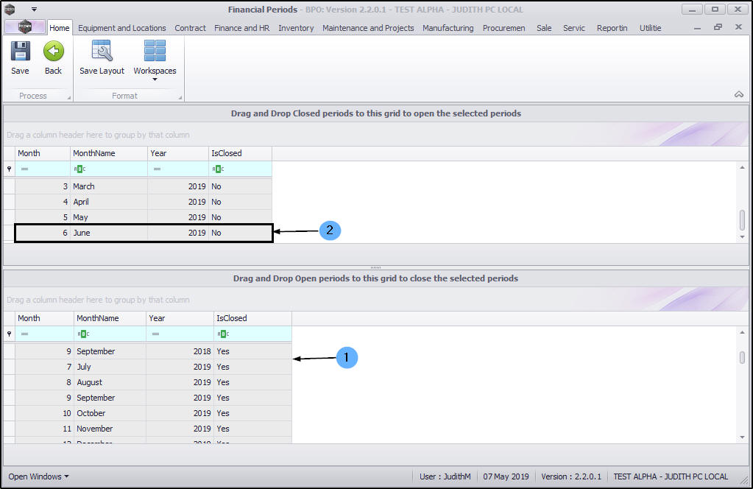Open the Process group dialog launcher
The image size is (753, 489).
pos(69,97)
